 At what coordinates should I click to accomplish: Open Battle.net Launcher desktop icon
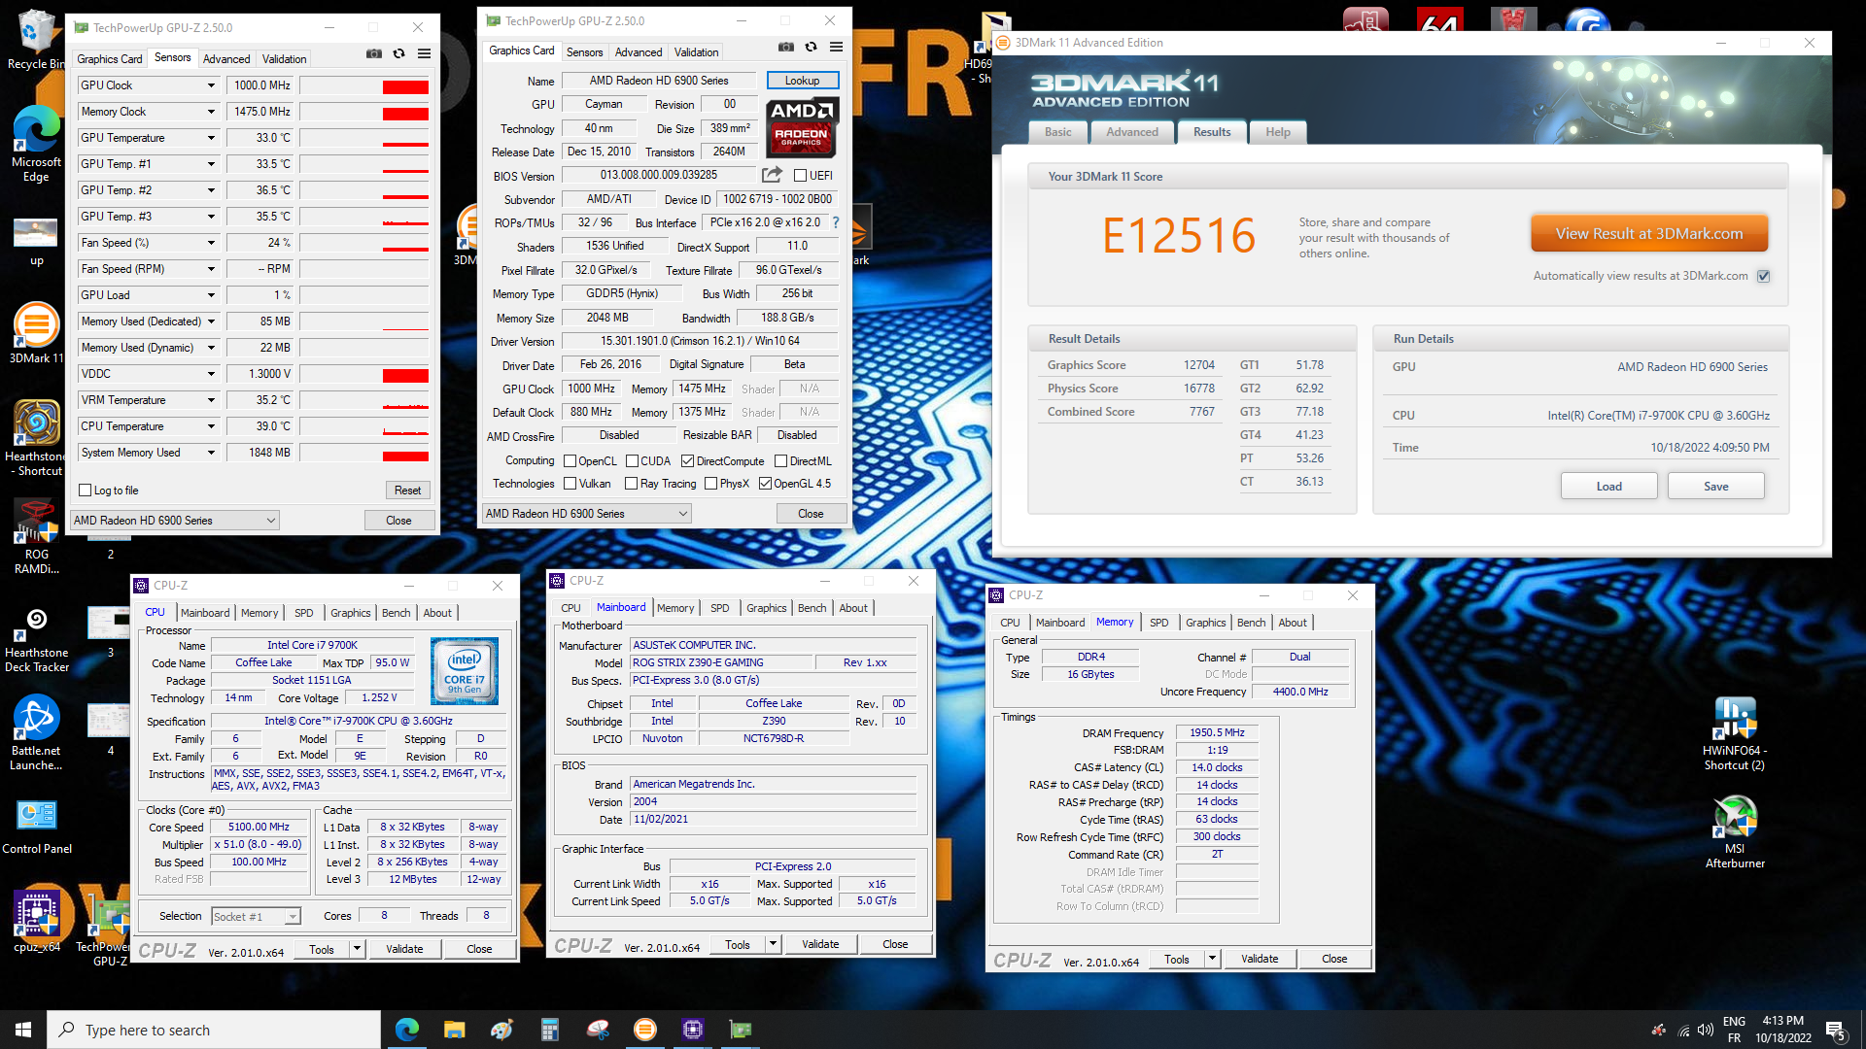pyautogui.click(x=36, y=734)
